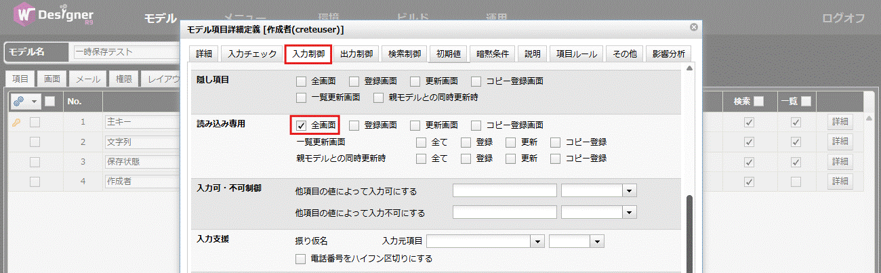Image resolution: width=881 pixels, height=273 pixels.
Task: Check 登録 in 一覧更新画面 read-only row
Action: [x=466, y=142]
